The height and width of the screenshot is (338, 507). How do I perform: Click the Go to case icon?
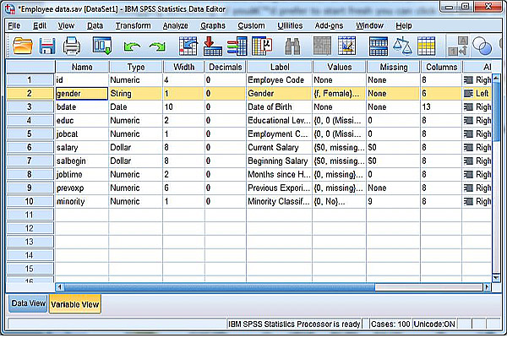click(x=188, y=46)
